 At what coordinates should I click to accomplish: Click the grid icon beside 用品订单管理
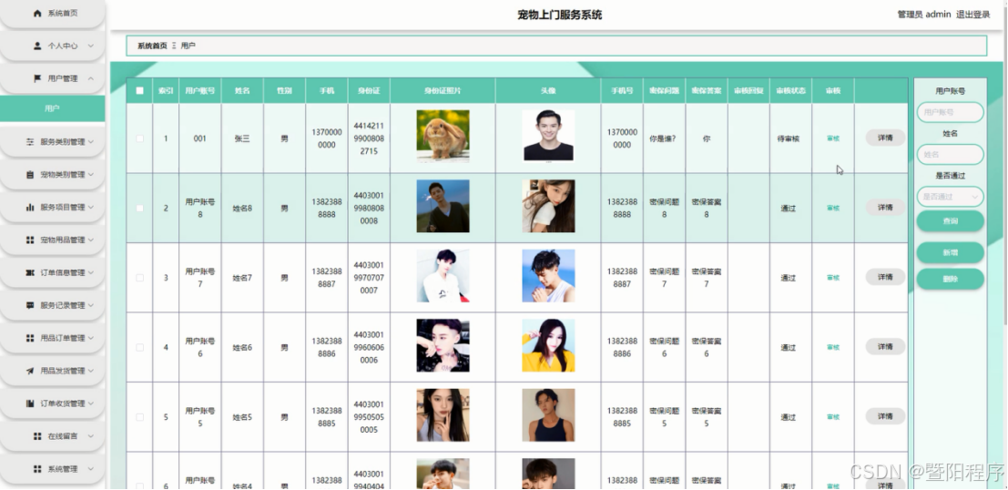point(29,338)
